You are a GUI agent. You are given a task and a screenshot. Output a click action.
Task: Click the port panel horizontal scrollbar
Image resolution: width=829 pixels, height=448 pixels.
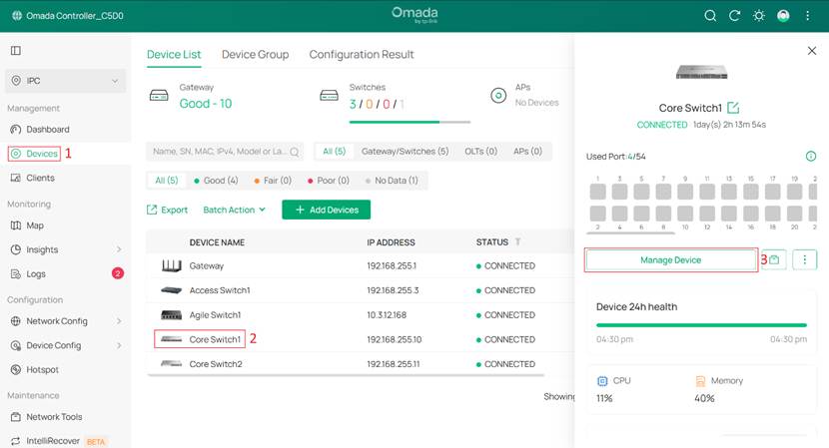[631, 232]
